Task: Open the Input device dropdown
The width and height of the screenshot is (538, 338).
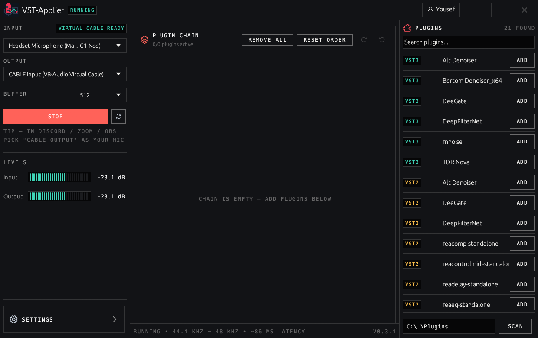Action: 65,45
